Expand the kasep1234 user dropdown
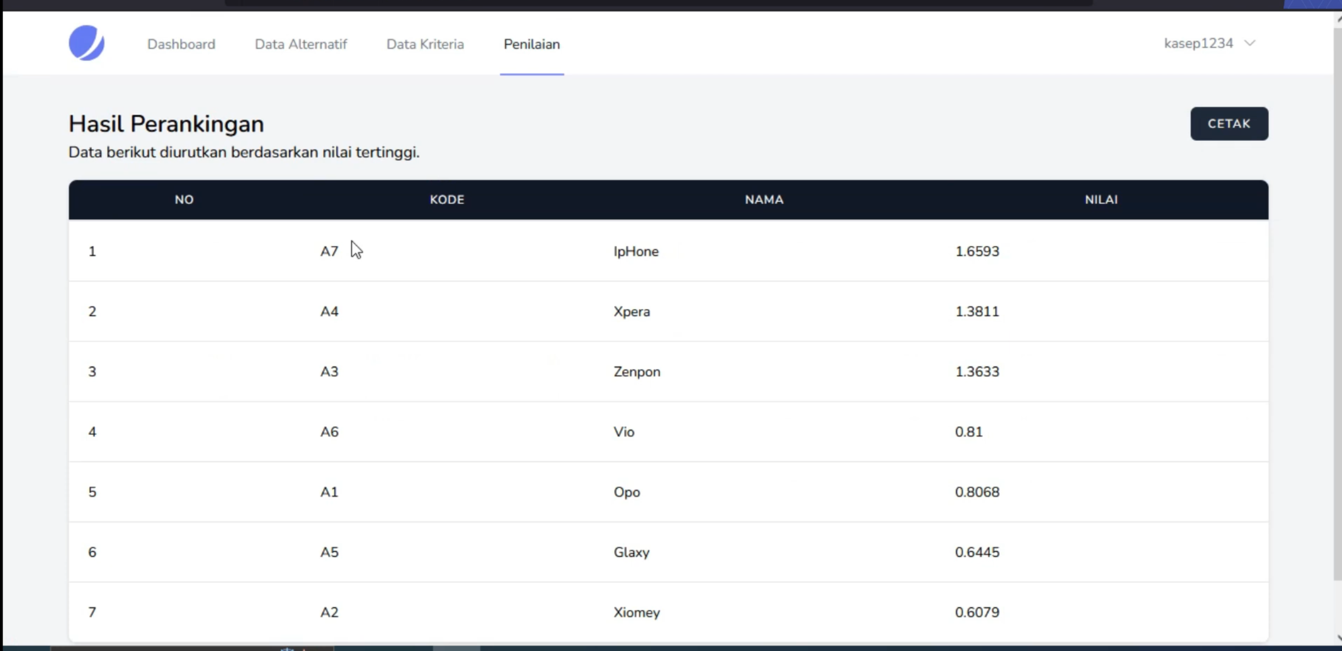1342x651 pixels. tap(1210, 43)
